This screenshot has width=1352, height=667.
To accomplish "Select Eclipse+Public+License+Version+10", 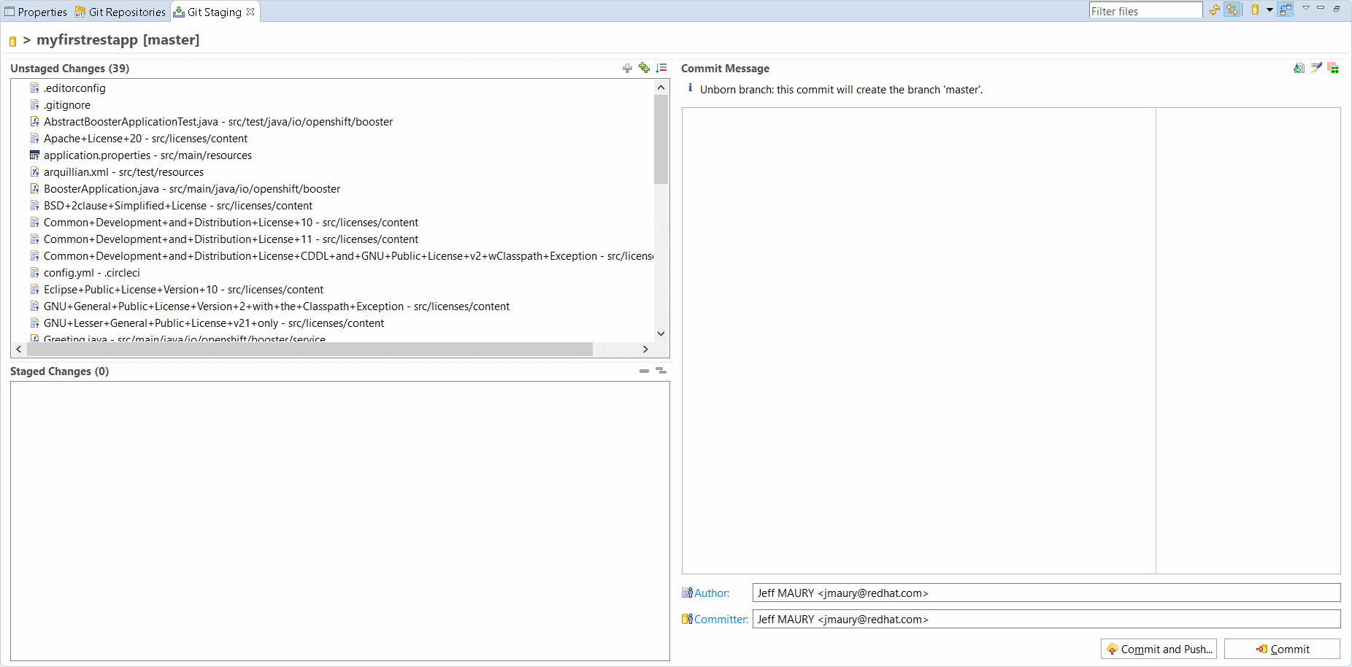I will pyautogui.click(x=183, y=290).
